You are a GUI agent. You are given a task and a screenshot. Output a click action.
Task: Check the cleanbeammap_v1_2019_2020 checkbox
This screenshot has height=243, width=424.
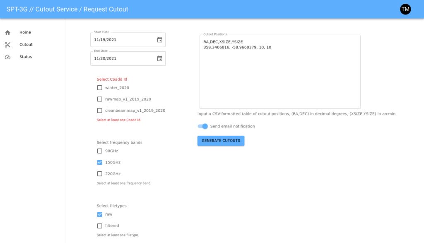(99, 110)
